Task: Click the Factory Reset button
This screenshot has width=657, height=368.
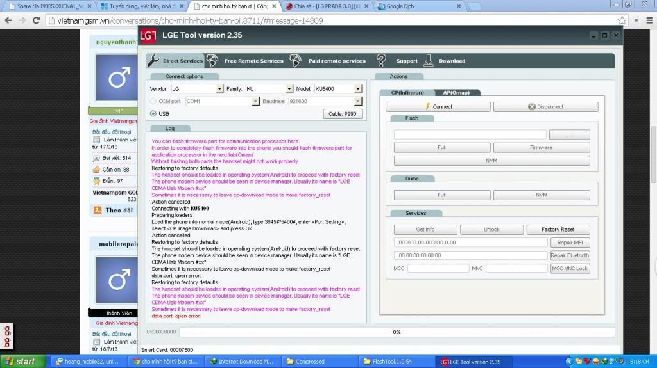Action: coord(558,230)
